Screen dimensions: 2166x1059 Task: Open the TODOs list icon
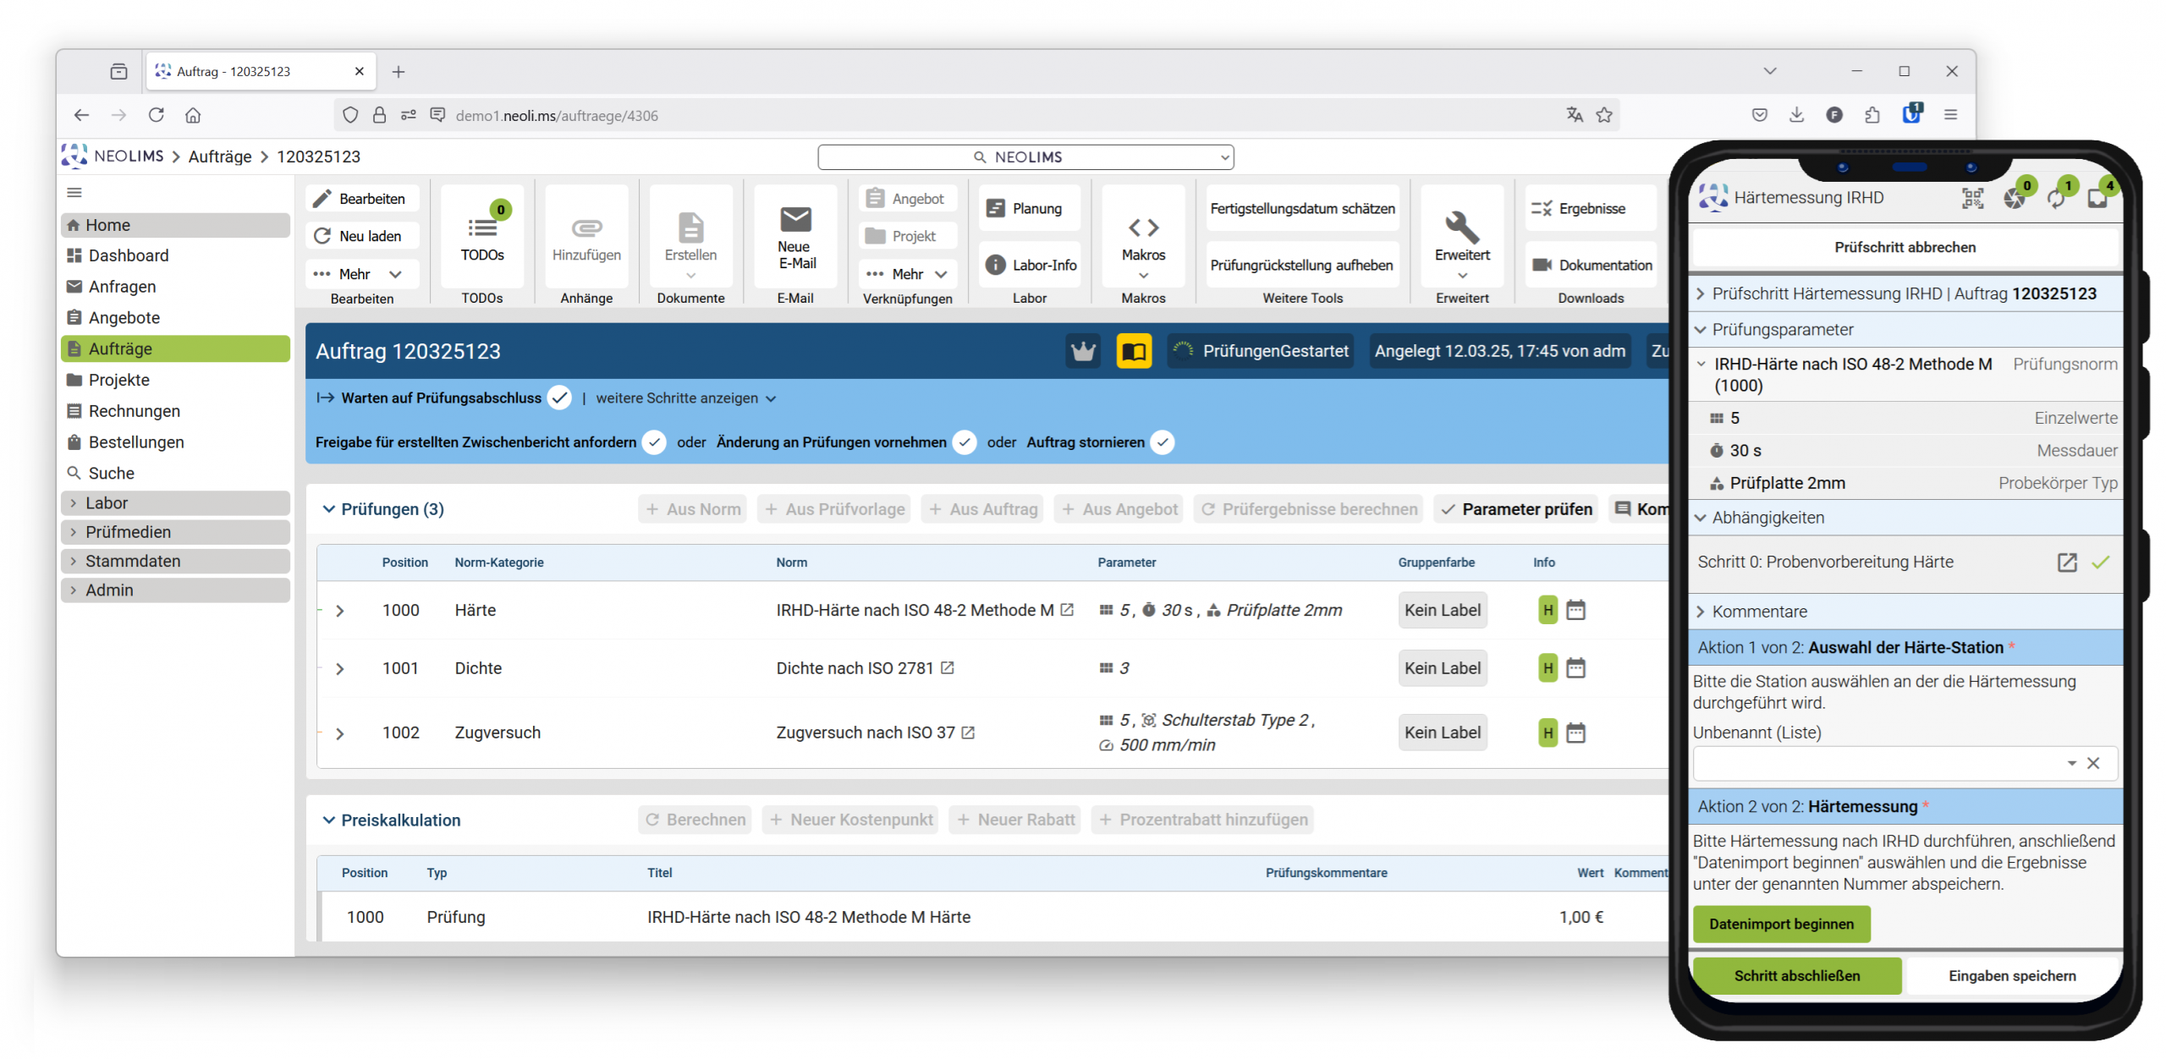(482, 227)
